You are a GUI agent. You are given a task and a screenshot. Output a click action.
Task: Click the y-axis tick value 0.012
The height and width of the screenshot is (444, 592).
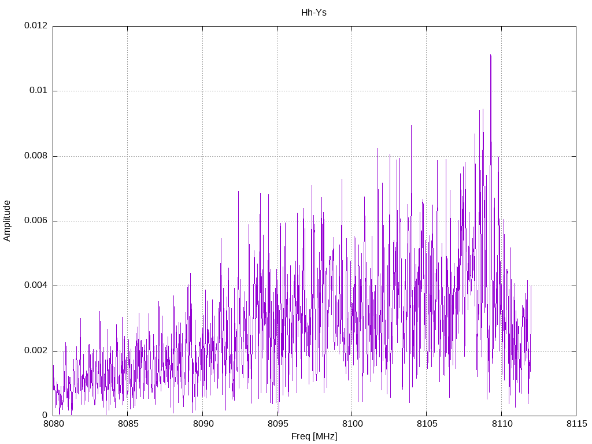[36, 25]
